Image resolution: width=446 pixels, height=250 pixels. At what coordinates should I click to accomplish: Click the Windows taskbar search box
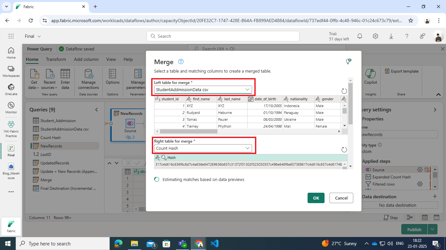pyautogui.click(x=63, y=243)
